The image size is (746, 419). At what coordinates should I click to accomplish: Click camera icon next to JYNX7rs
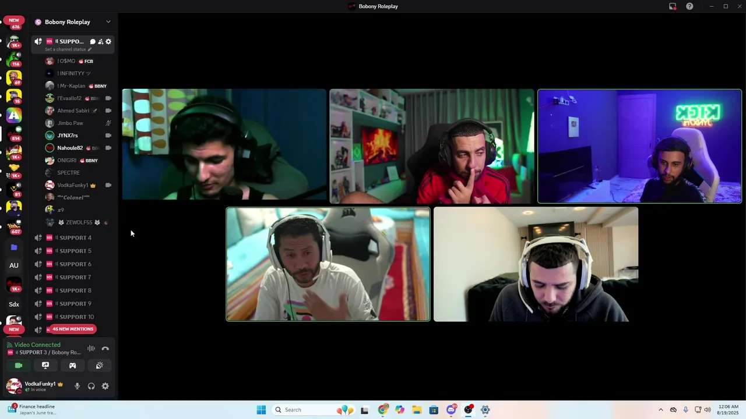(108, 136)
